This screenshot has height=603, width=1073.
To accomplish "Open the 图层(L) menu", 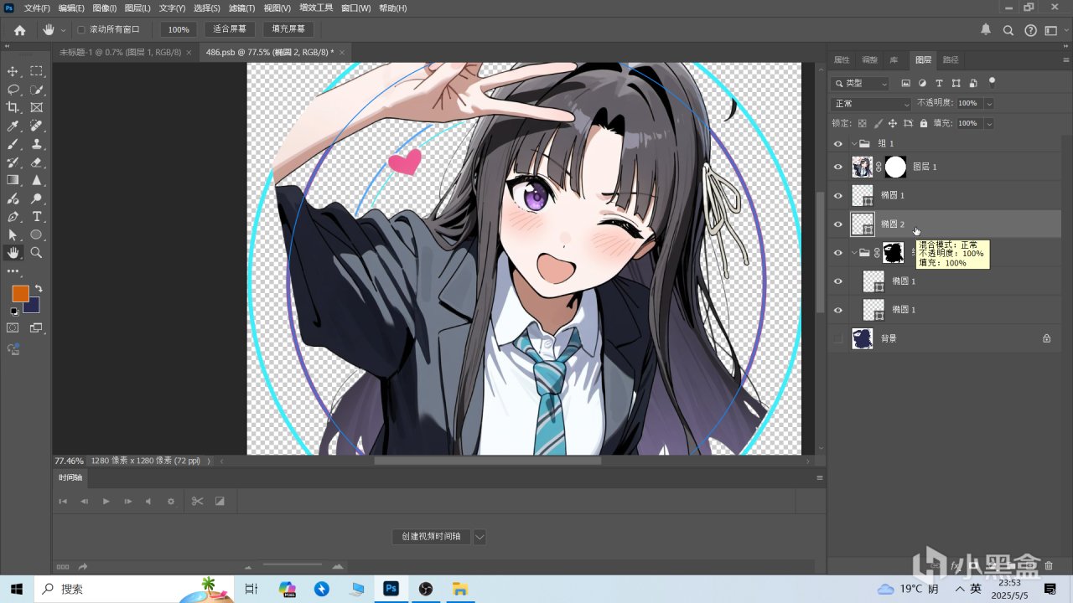I will coord(137,8).
